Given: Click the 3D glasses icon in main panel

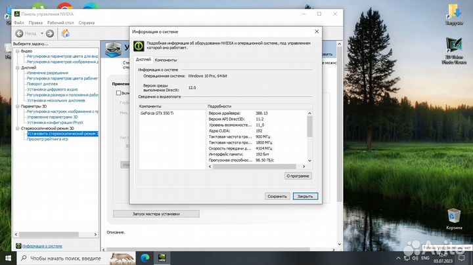Looking at the screenshot, I should pos(113,49).
